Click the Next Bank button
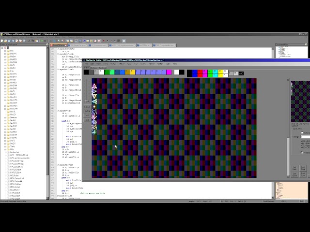Viewport: 310px width, 232px height. pyautogui.click(x=303, y=168)
